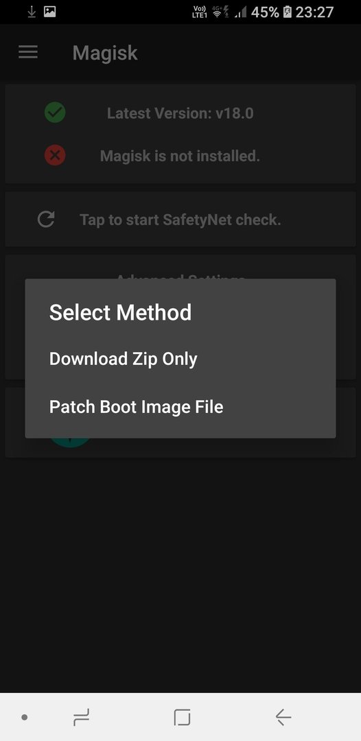Open the hamburger navigation menu

pyautogui.click(x=28, y=52)
